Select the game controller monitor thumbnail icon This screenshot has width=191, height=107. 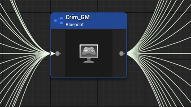(x=89, y=53)
